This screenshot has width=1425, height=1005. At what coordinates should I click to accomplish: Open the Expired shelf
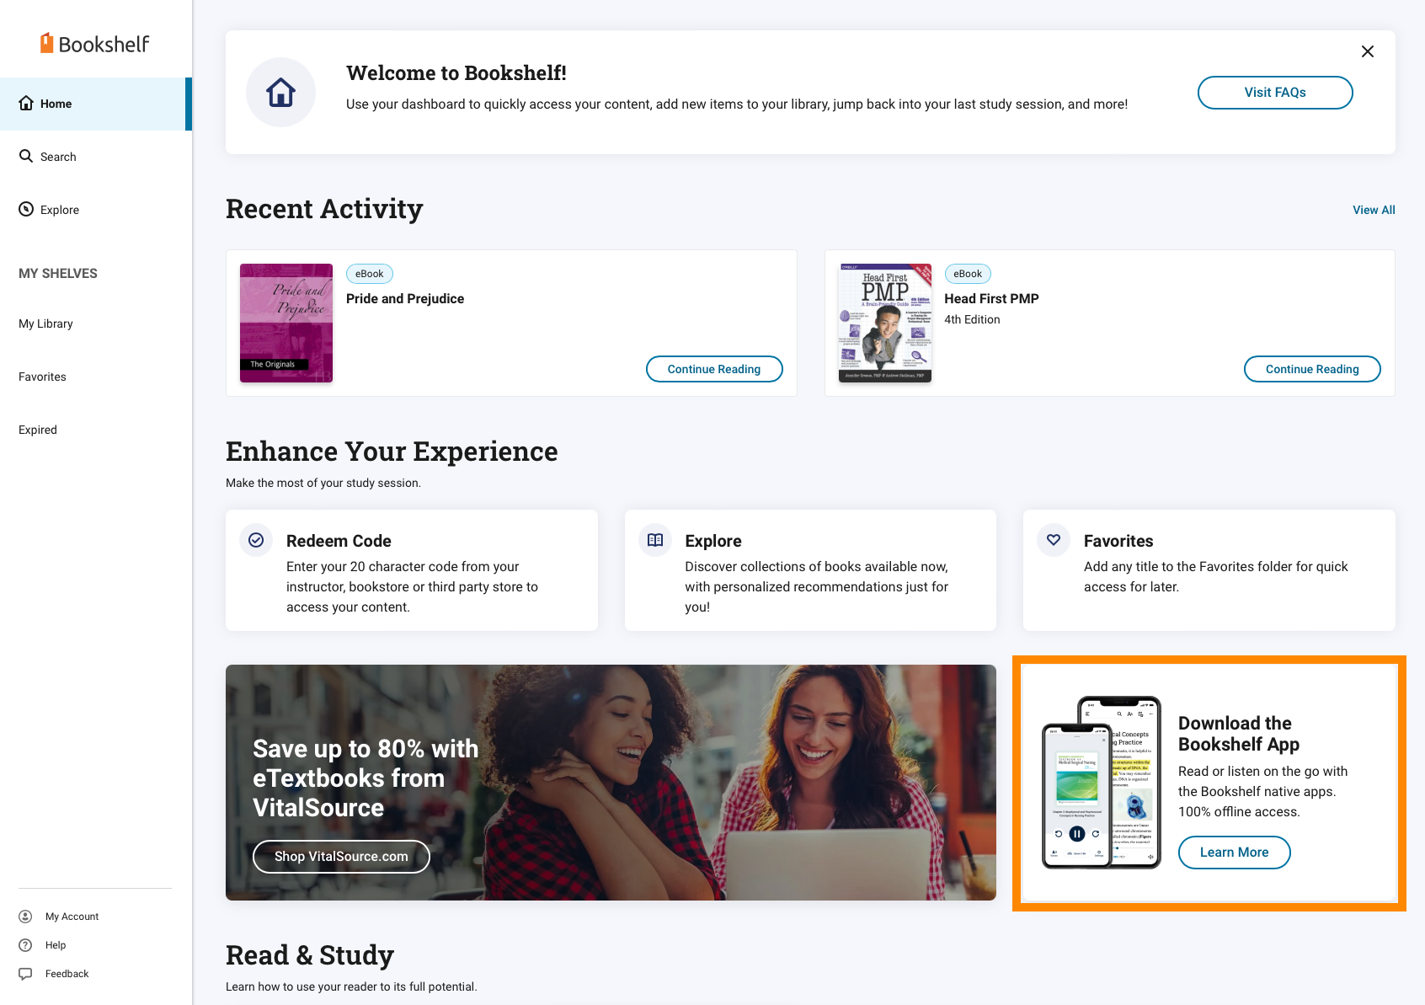[x=38, y=430]
